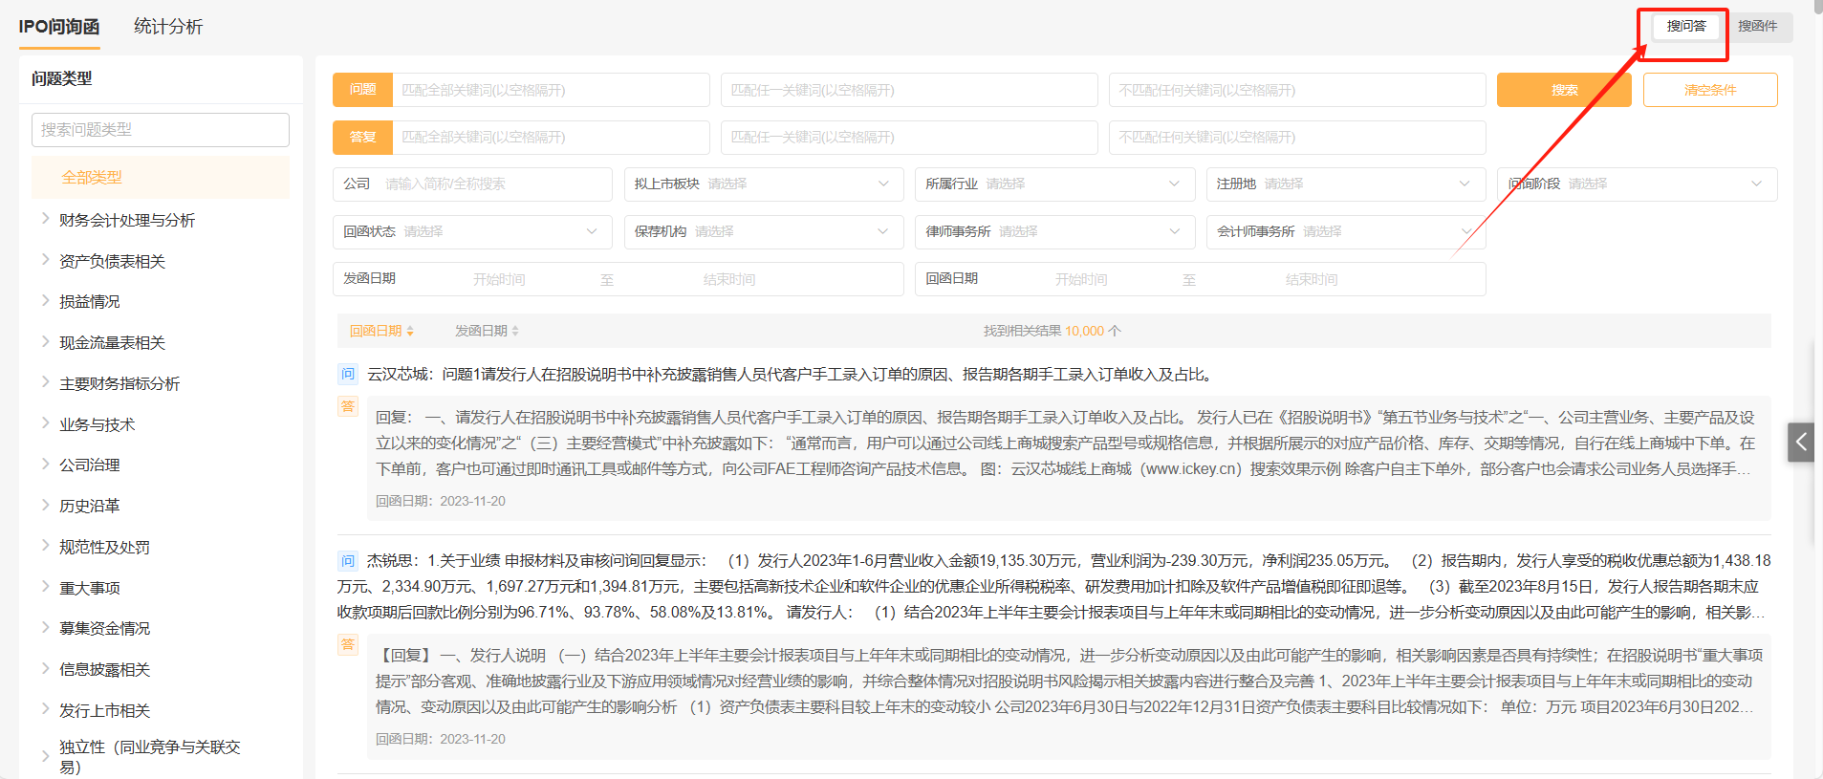1823x779 pixels.
Task: Expand the 历史沿革 category arrow
Action: (x=45, y=505)
